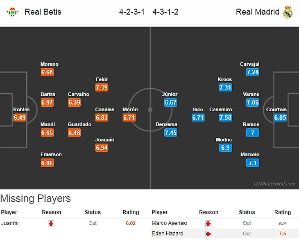This screenshot has height=240, width=299.
Task: Click Juanmi's red cross injury icon
Action: (51, 223)
